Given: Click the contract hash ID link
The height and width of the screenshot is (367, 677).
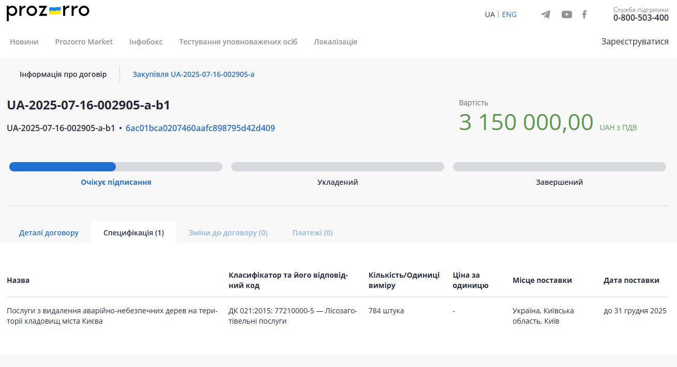Looking at the screenshot, I should [200, 128].
